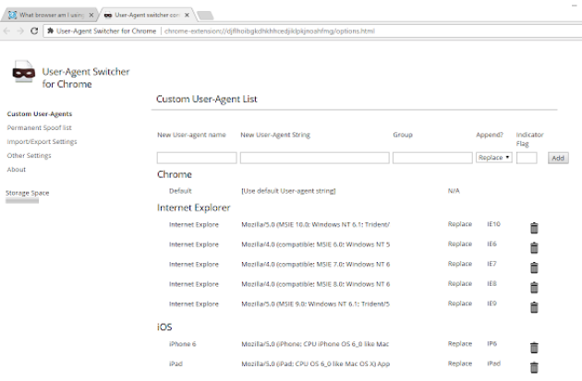Focus the New User-agent name field
This screenshot has width=582, height=381.
click(x=197, y=158)
